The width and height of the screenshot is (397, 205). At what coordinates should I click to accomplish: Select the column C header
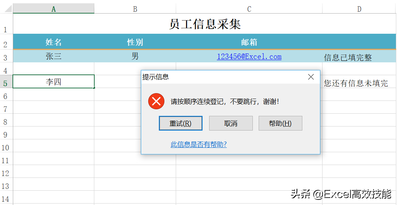click(x=249, y=9)
